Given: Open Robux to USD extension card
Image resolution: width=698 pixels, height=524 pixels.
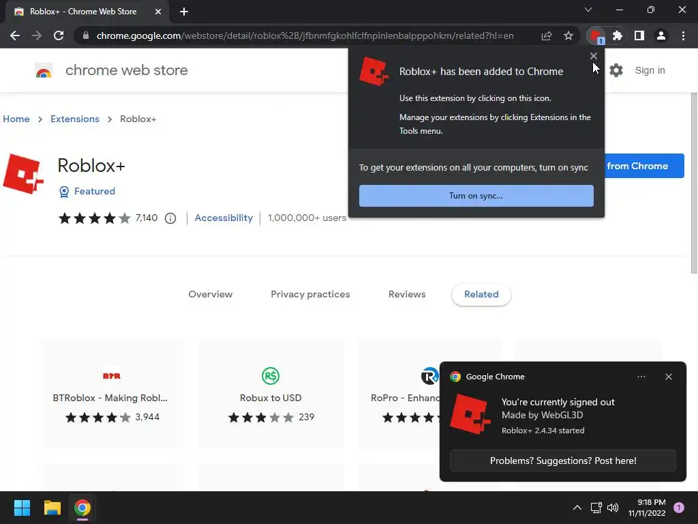Looking at the screenshot, I should [271, 393].
